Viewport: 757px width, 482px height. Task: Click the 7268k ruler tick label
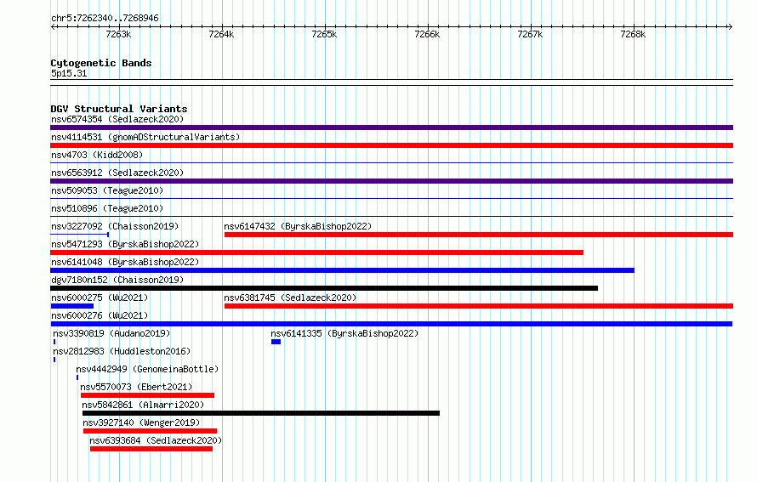click(633, 34)
